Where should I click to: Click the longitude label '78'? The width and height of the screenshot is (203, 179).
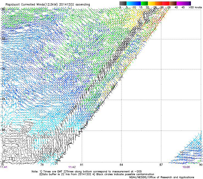(x=42, y=165)
